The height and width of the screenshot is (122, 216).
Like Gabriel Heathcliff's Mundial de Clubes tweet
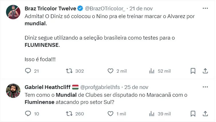111,114
